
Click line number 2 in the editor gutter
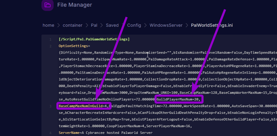(50, 46)
